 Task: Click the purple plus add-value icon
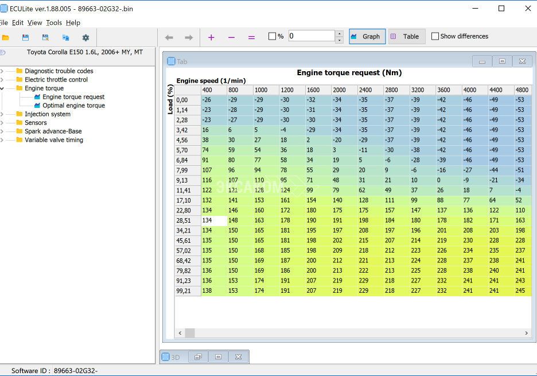[x=211, y=37]
